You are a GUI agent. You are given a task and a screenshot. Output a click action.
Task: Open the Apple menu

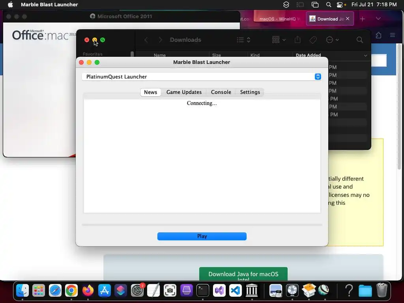10,4
